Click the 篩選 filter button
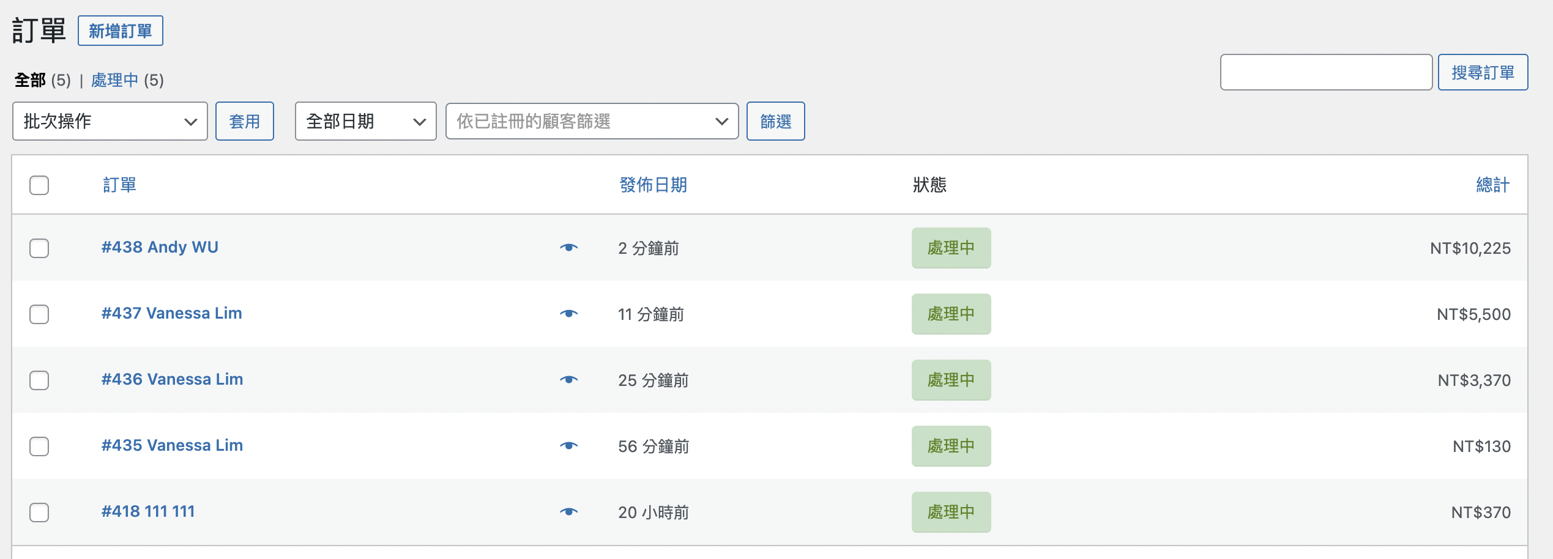Image resolution: width=1553 pixels, height=559 pixels. point(775,121)
